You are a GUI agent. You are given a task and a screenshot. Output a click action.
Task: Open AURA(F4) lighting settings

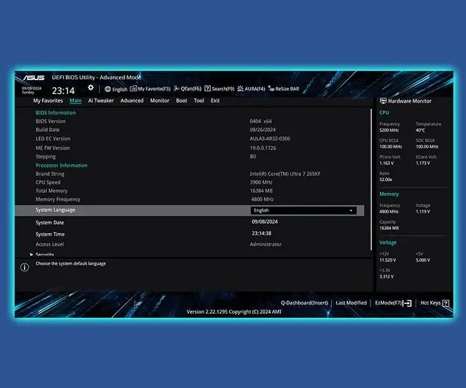pyautogui.click(x=251, y=89)
